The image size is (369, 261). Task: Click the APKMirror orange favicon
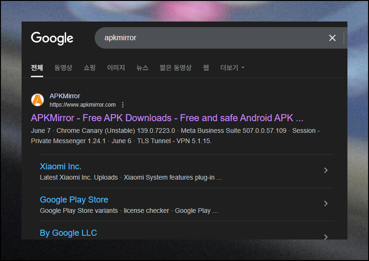[x=38, y=100]
